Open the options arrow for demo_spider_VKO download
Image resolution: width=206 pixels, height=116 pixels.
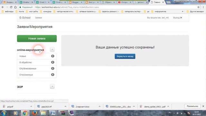pyautogui.click(x=168, y=106)
